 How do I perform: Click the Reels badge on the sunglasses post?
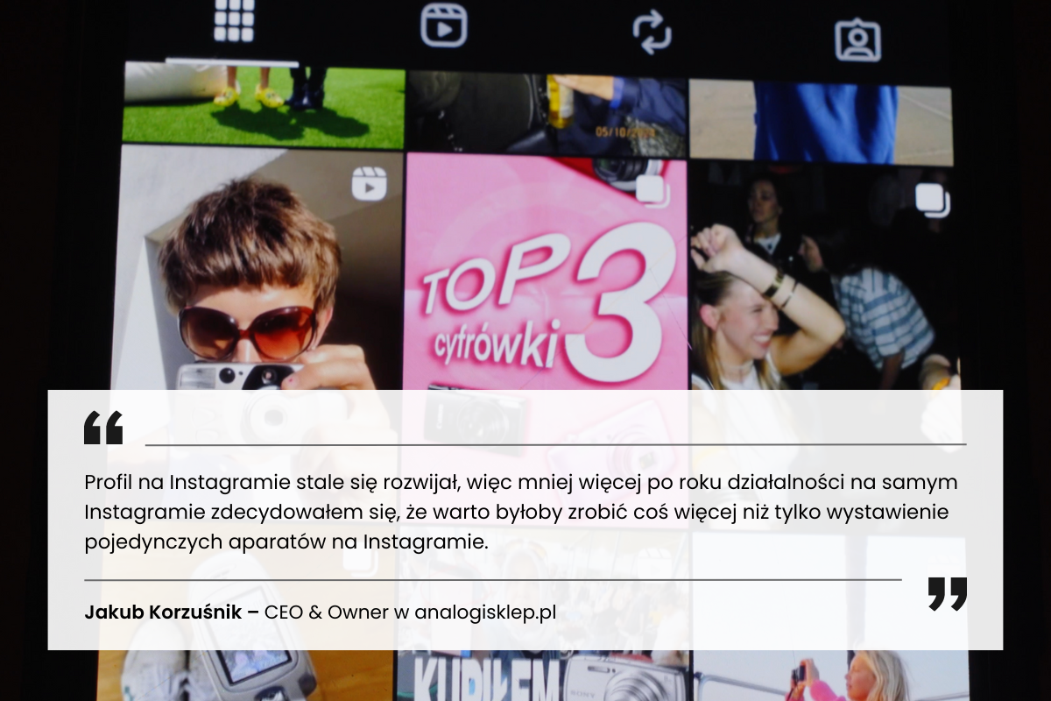(x=368, y=186)
